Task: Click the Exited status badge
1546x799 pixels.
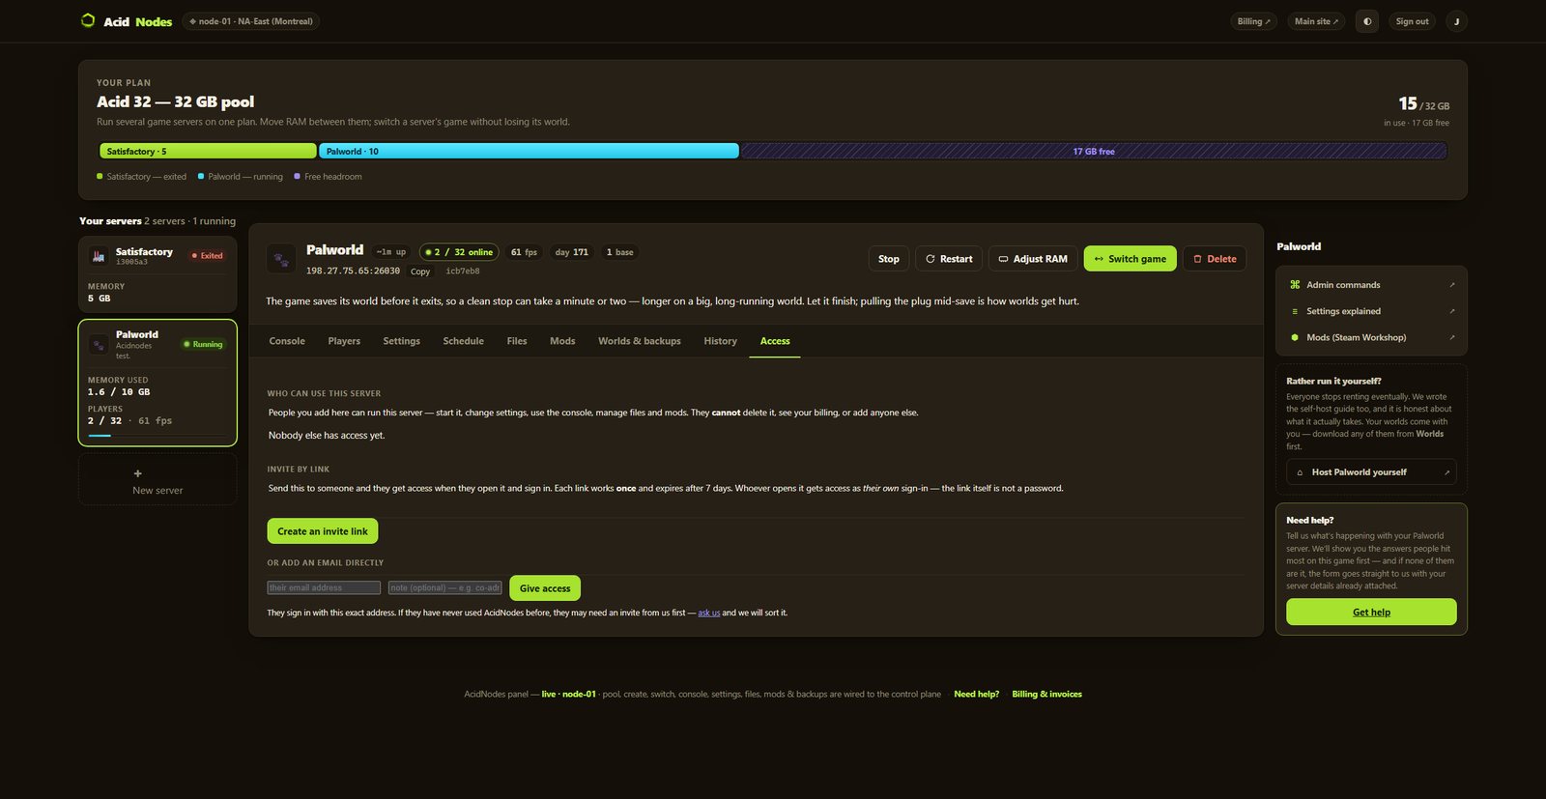Action: click(207, 256)
